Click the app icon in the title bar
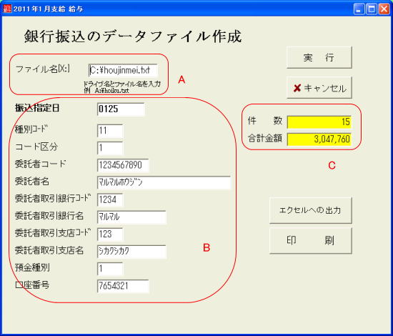Screen dimensions: 393x336 (x=7, y=9)
